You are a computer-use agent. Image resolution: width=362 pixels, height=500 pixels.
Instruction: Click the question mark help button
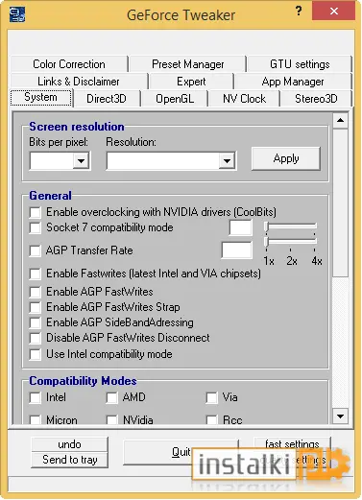pyautogui.click(x=299, y=12)
